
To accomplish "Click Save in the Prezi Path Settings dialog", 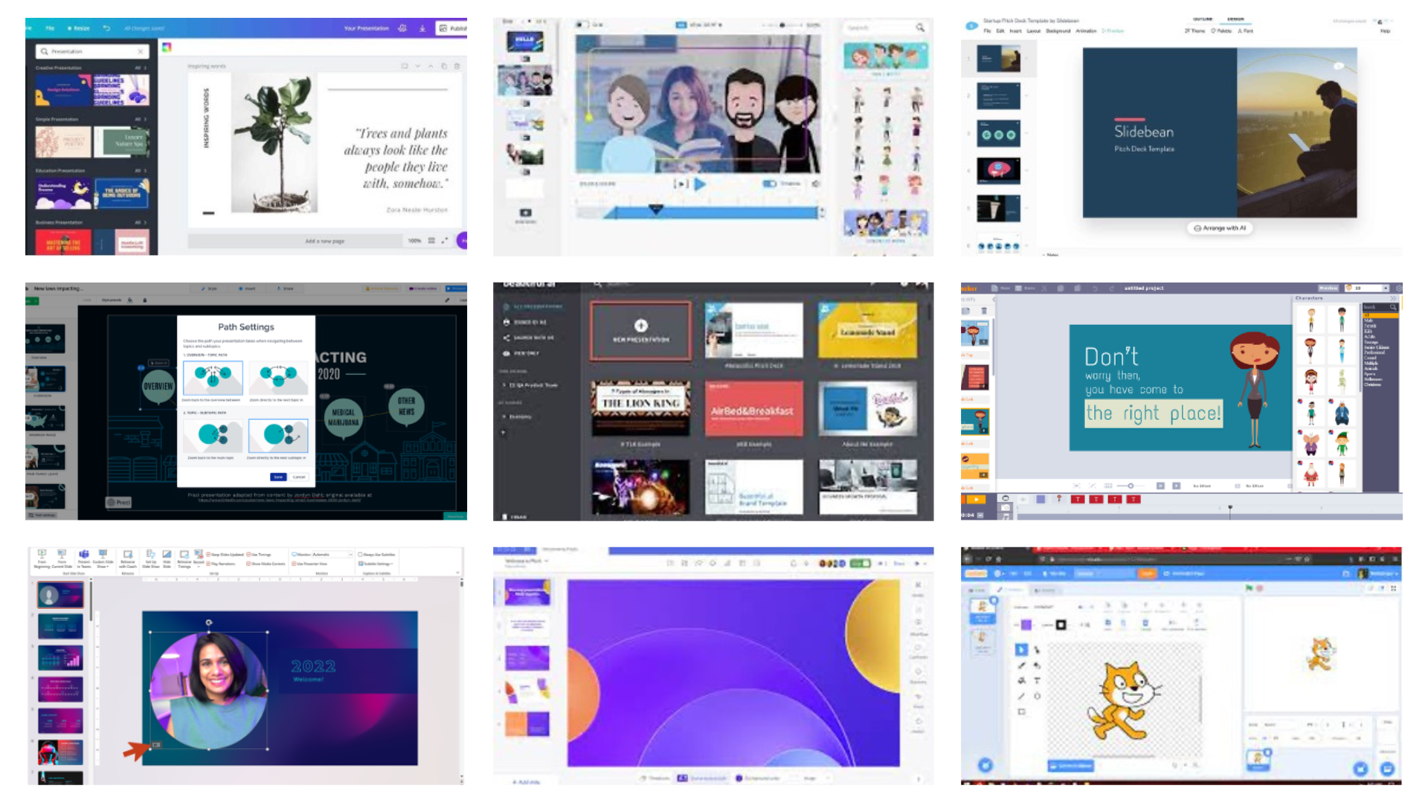I will 277,477.
